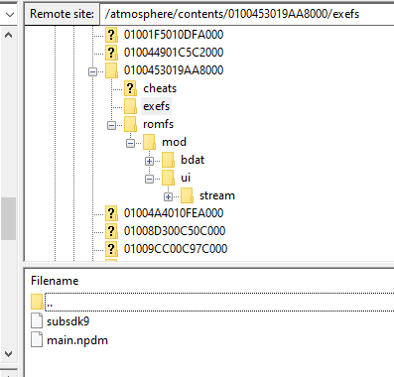Collapse the 0100453019AA8000 tree node
The width and height of the screenshot is (394, 377).
pos(92,71)
